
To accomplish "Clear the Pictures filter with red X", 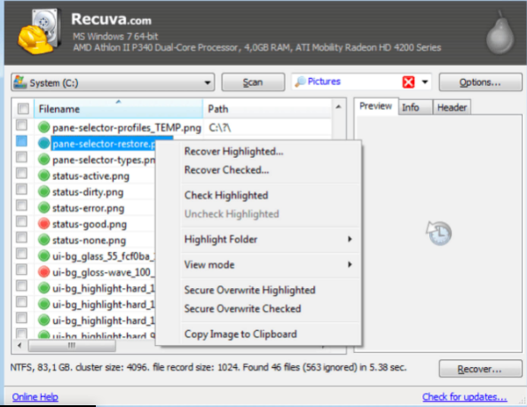I will (x=408, y=82).
